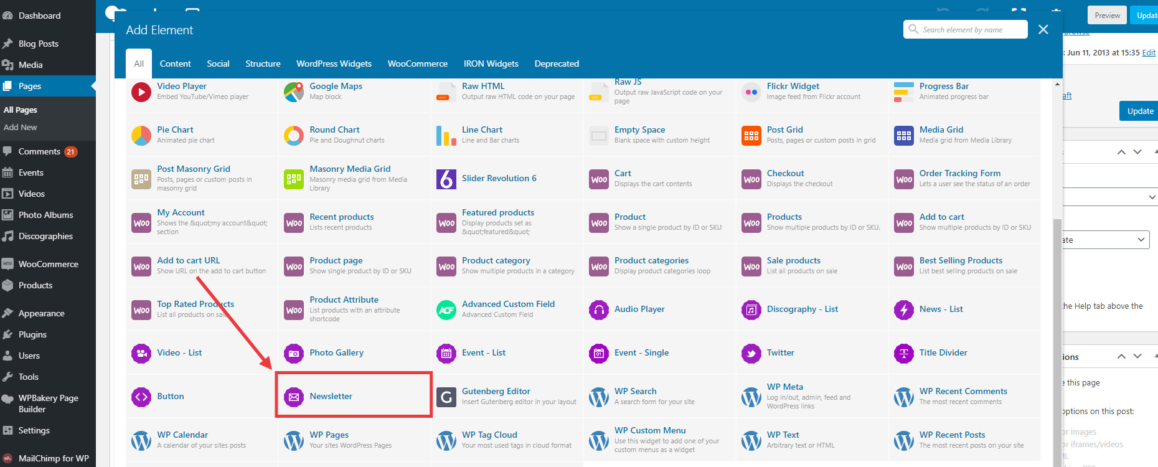Open Discographies in the sidebar
This screenshot has width=1158, height=467.
pyautogui.click(x=45, y=236)
